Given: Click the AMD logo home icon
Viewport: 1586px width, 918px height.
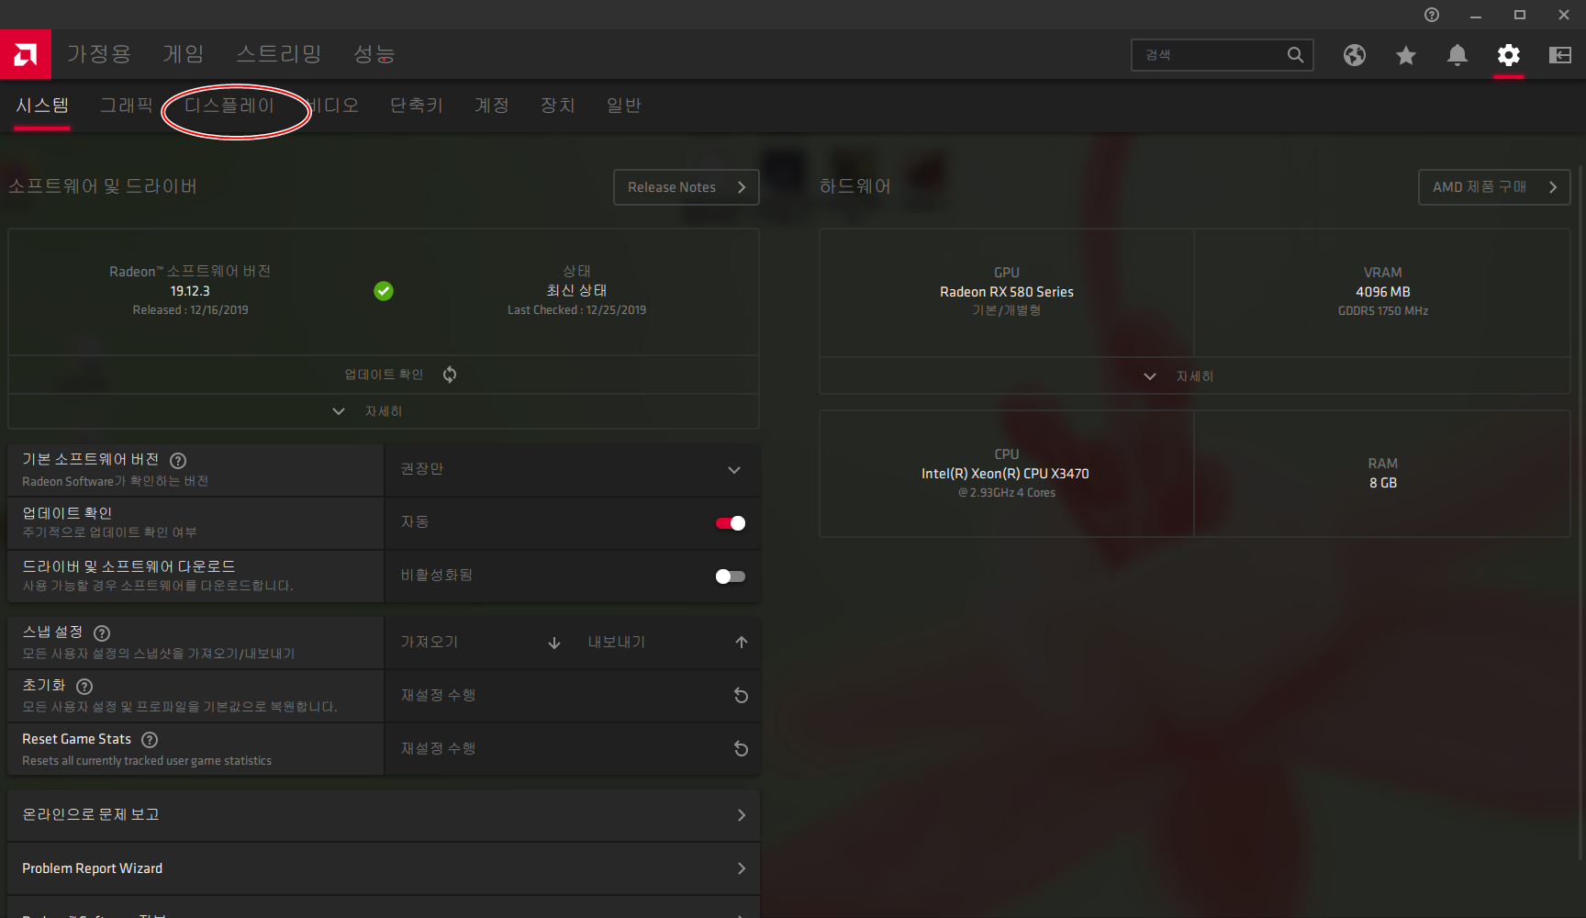Looking at the screenshot, I should (x=26, y=54).
